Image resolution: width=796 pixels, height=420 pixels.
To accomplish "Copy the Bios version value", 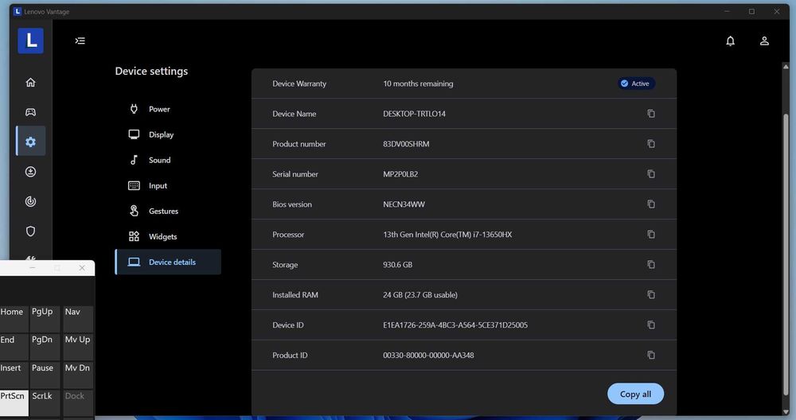I will (x=651, y=204).
